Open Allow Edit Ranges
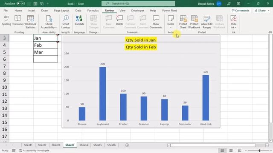This screenshot has height=153, width=273. [x=206, y=22]
